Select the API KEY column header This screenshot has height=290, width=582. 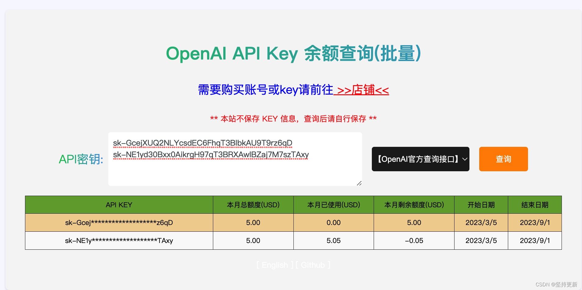tap(119, 205)
